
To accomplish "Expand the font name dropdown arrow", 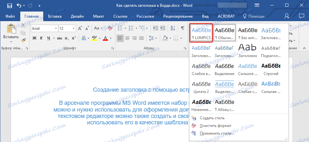I will coord(56,29).
